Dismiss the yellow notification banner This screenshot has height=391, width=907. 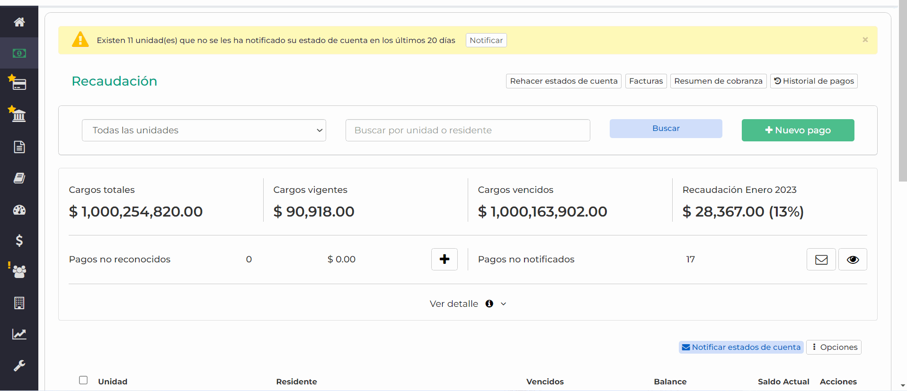point(865,40)
